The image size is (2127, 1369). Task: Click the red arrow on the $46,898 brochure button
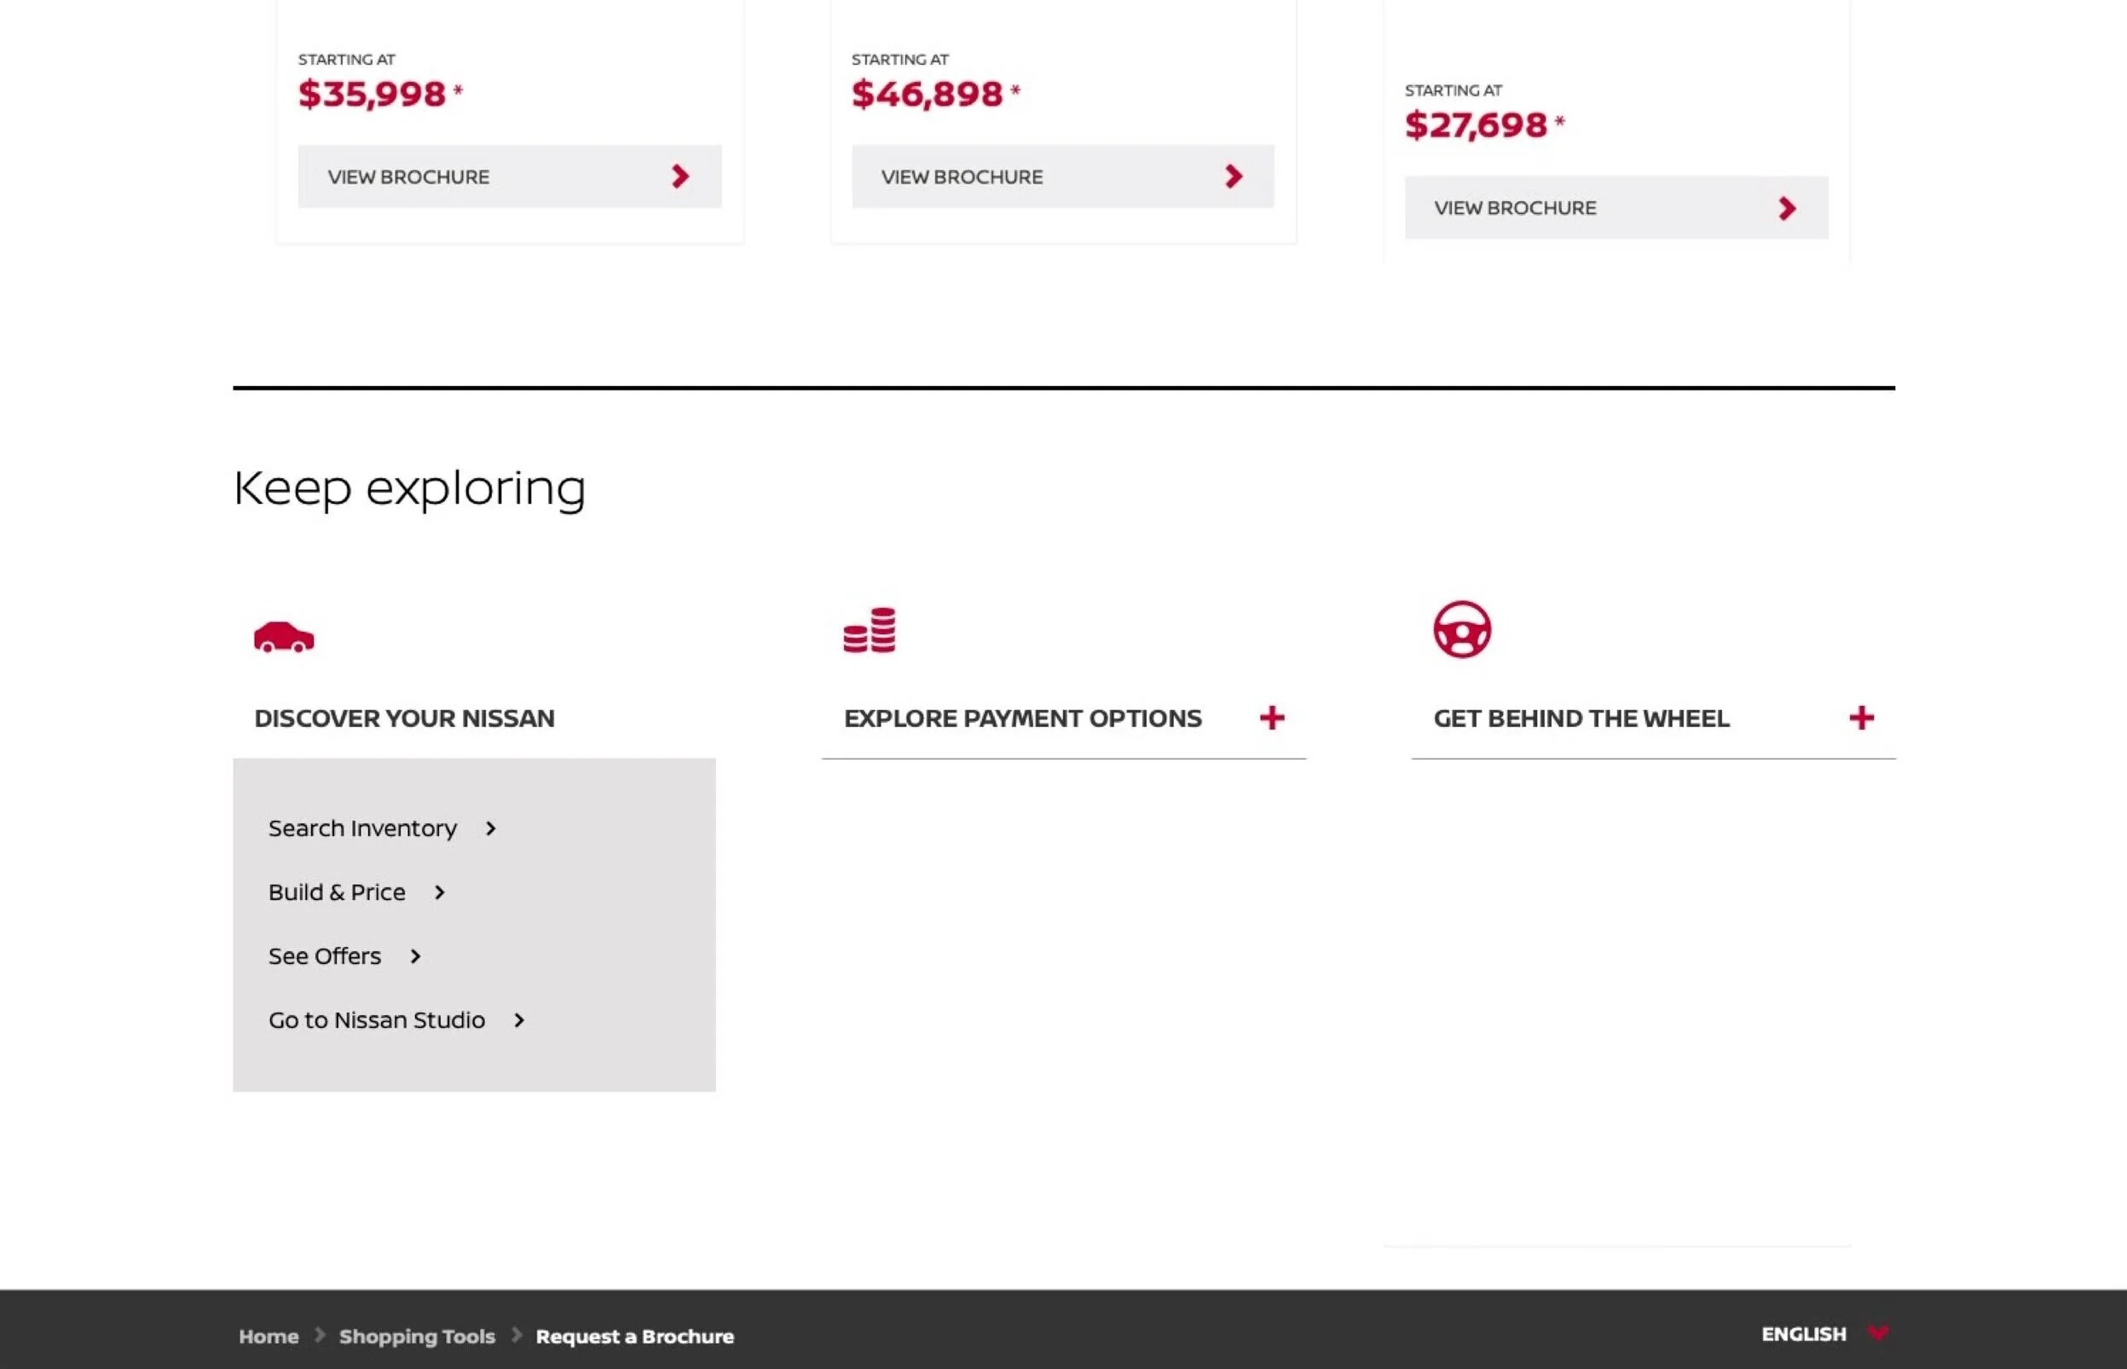1234,176
